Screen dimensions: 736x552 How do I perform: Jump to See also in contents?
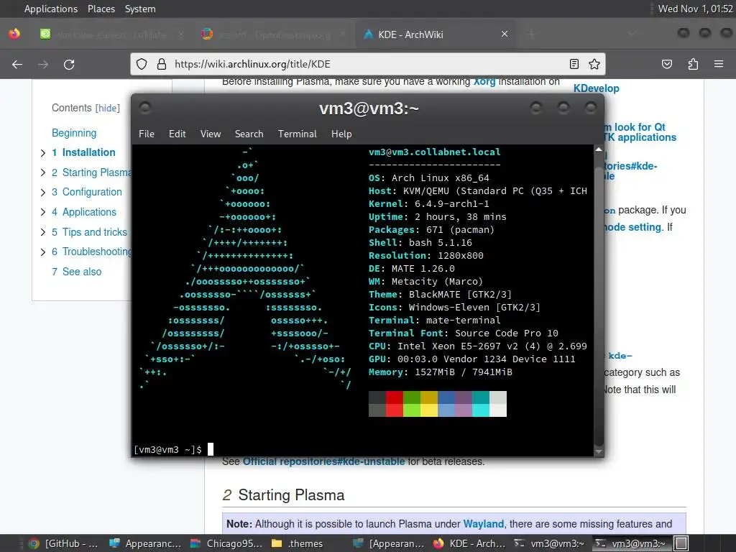76,272
